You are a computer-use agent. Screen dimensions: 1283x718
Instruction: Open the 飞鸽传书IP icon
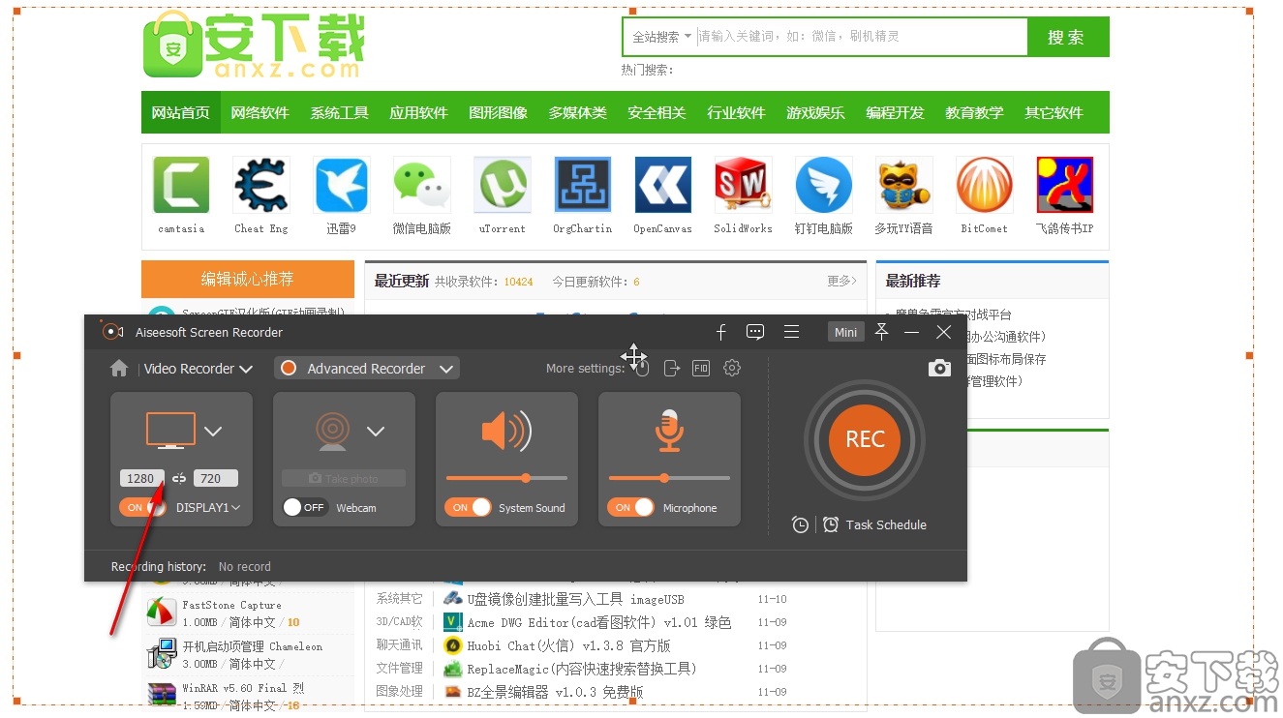(1065, 185)
